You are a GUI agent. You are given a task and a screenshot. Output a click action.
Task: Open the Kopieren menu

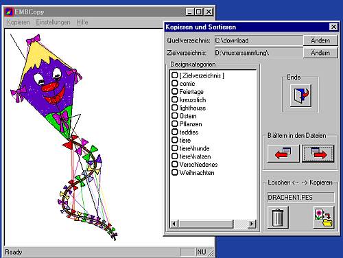pos(19,23)
